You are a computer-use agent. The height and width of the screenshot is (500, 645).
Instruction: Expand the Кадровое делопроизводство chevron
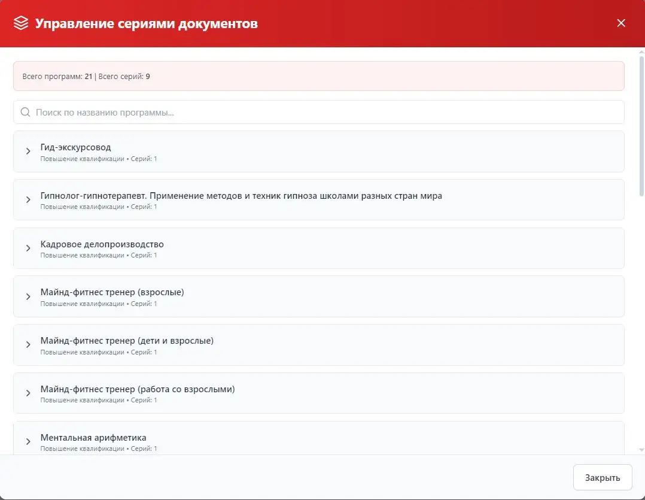(x=28, y=248)
